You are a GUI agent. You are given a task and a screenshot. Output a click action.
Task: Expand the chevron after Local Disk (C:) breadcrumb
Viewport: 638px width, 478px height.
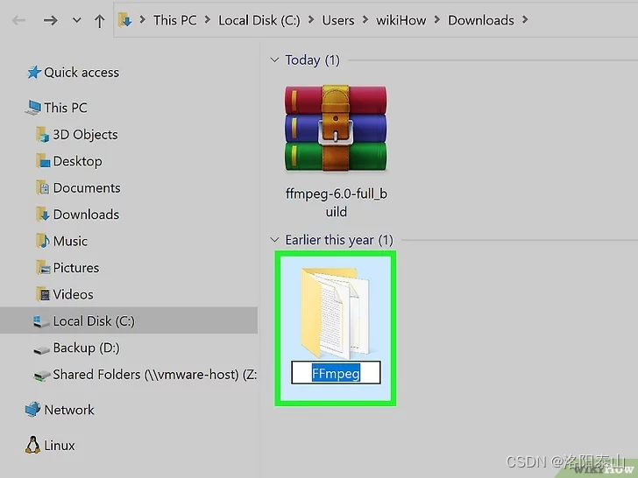click(311, 19)
